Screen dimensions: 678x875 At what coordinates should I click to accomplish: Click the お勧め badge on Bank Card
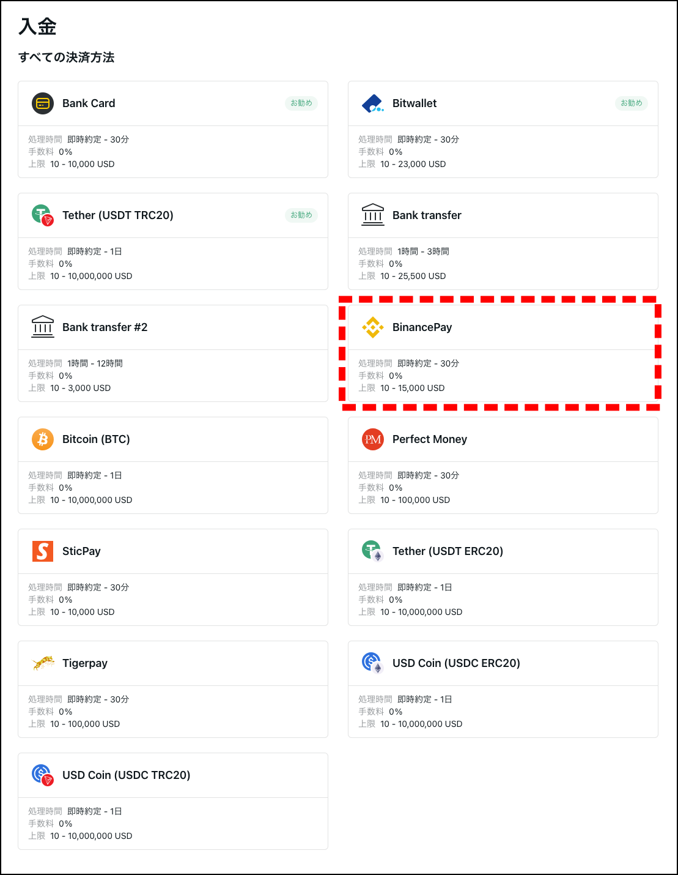click(301, 103)
